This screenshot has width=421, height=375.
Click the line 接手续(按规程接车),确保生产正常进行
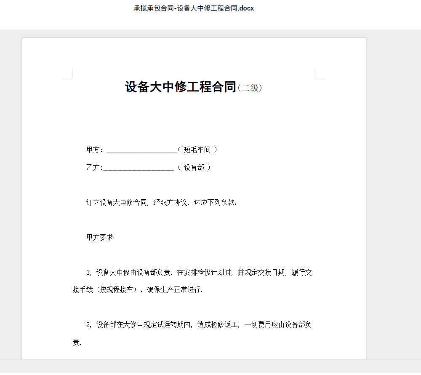138,289
